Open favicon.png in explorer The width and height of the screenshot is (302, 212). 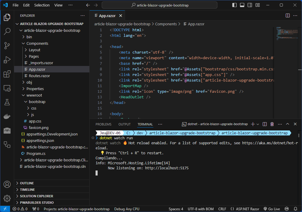(x=52, y=127)
